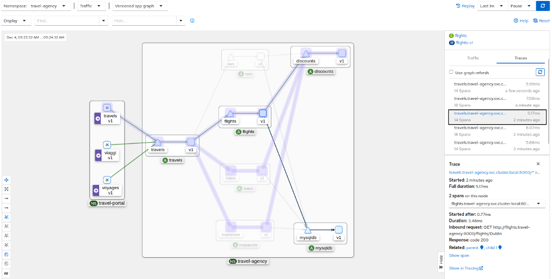Click the blue graph refresh icon
552x279 pixels.
click(x=542, y=7)
